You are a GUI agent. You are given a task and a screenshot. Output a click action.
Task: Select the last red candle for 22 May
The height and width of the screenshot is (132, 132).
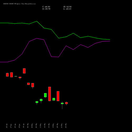pos(67,103)
